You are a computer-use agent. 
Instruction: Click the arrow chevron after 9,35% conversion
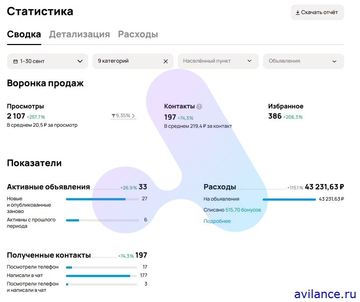pos(133,116)
